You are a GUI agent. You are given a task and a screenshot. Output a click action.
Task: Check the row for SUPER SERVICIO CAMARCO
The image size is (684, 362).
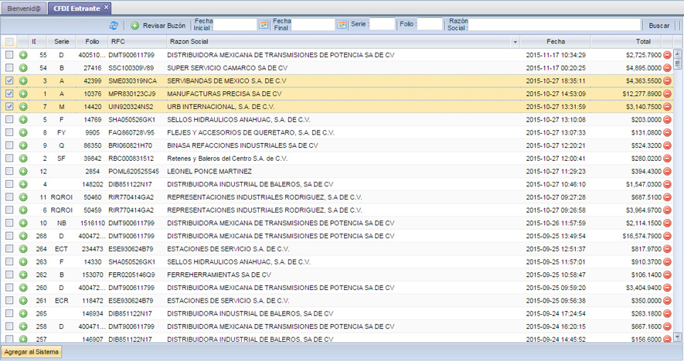(9, 68)
